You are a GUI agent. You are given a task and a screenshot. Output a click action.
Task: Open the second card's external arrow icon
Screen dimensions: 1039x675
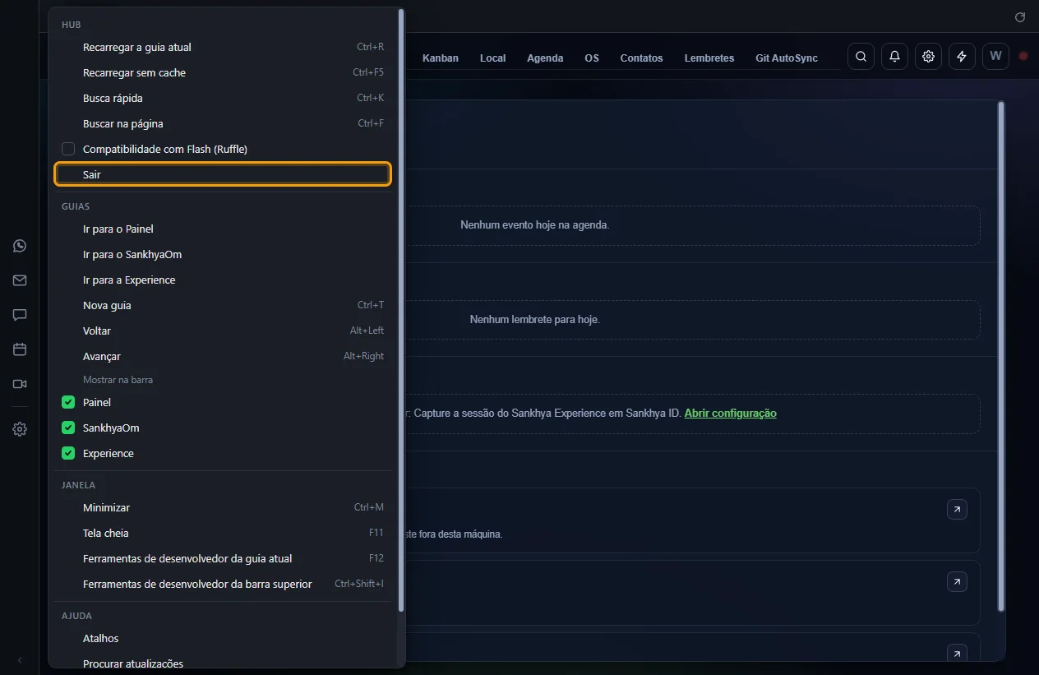coord(957,581)
